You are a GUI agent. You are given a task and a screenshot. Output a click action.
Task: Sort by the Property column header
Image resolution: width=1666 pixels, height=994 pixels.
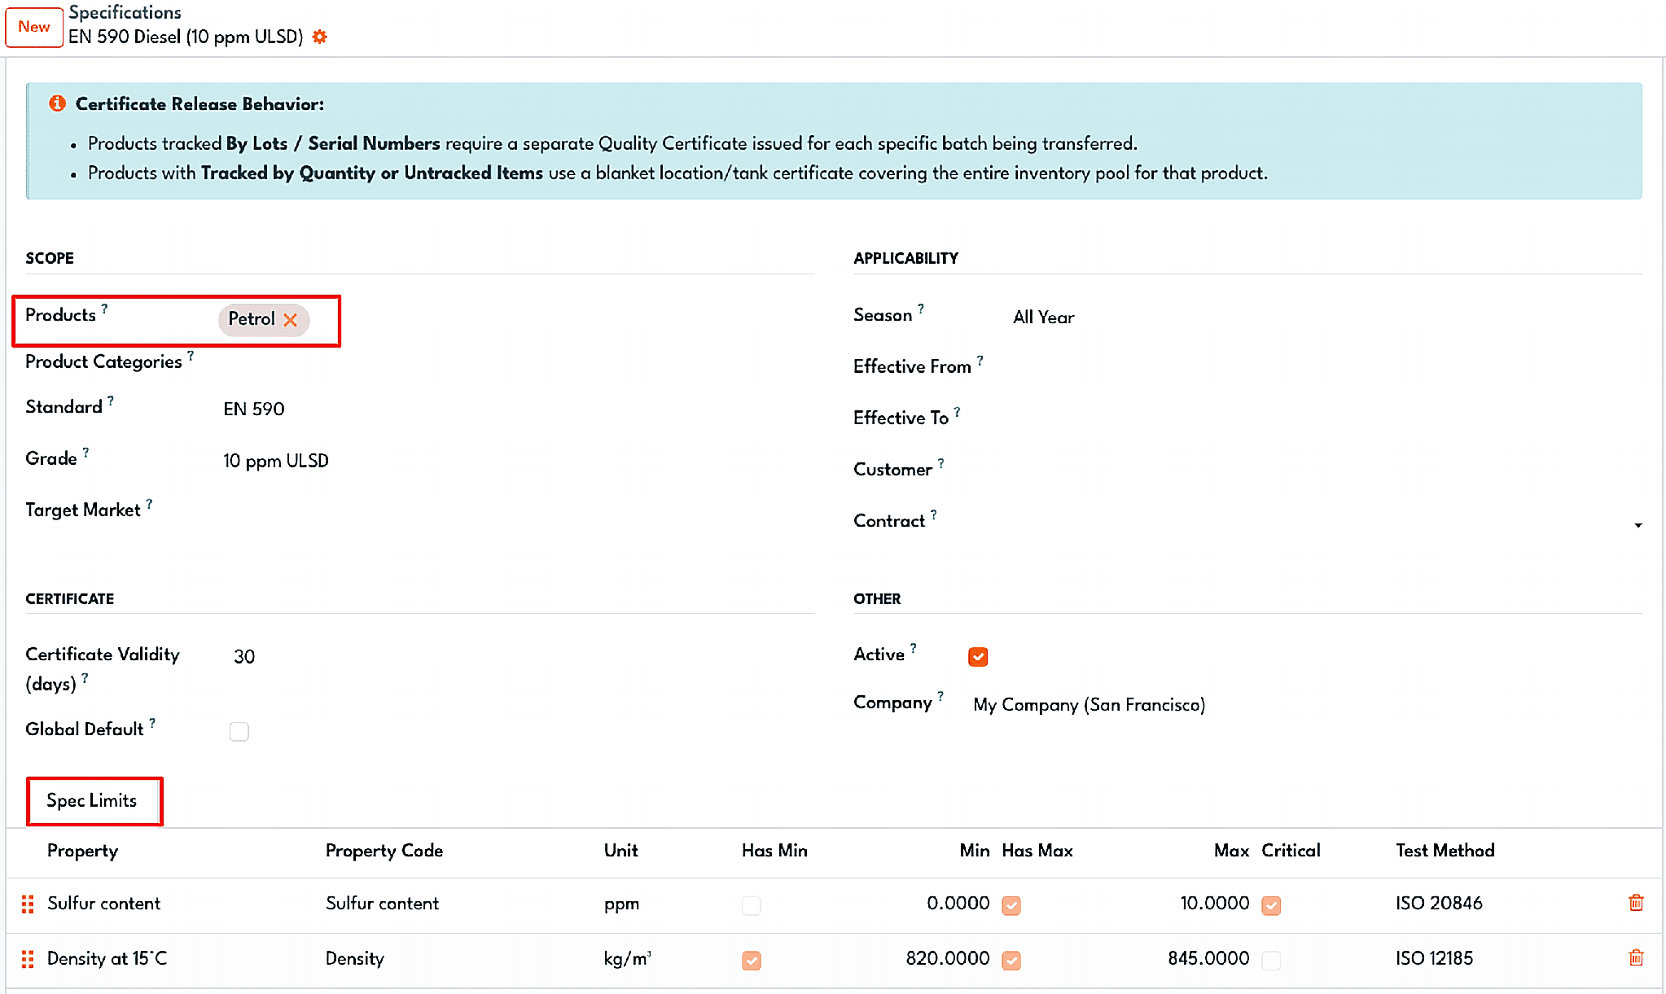tap(82, 851)
